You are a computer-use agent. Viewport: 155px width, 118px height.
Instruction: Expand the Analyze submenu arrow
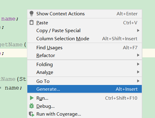point(138,72)
